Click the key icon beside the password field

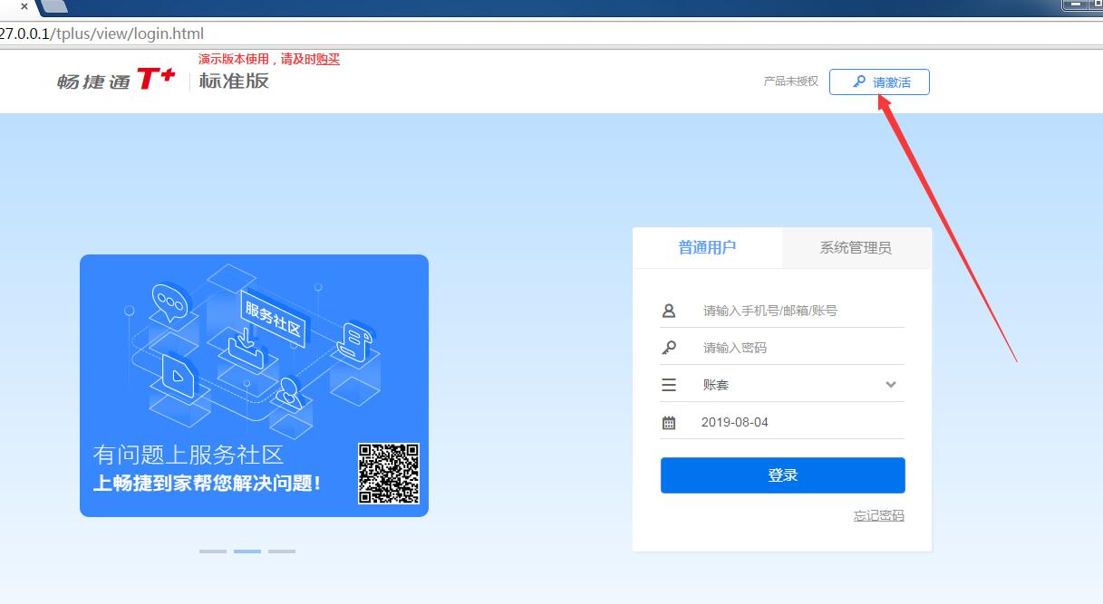(669, 347)
